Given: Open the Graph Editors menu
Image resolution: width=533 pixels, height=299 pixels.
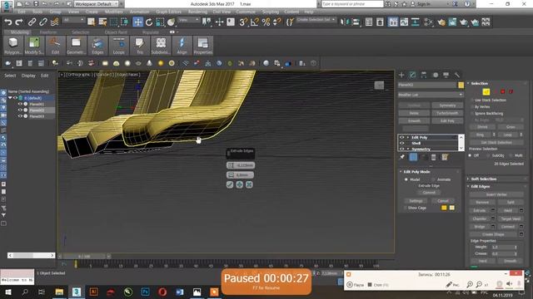Looking at the screenshot, I should tap(168, 12).
